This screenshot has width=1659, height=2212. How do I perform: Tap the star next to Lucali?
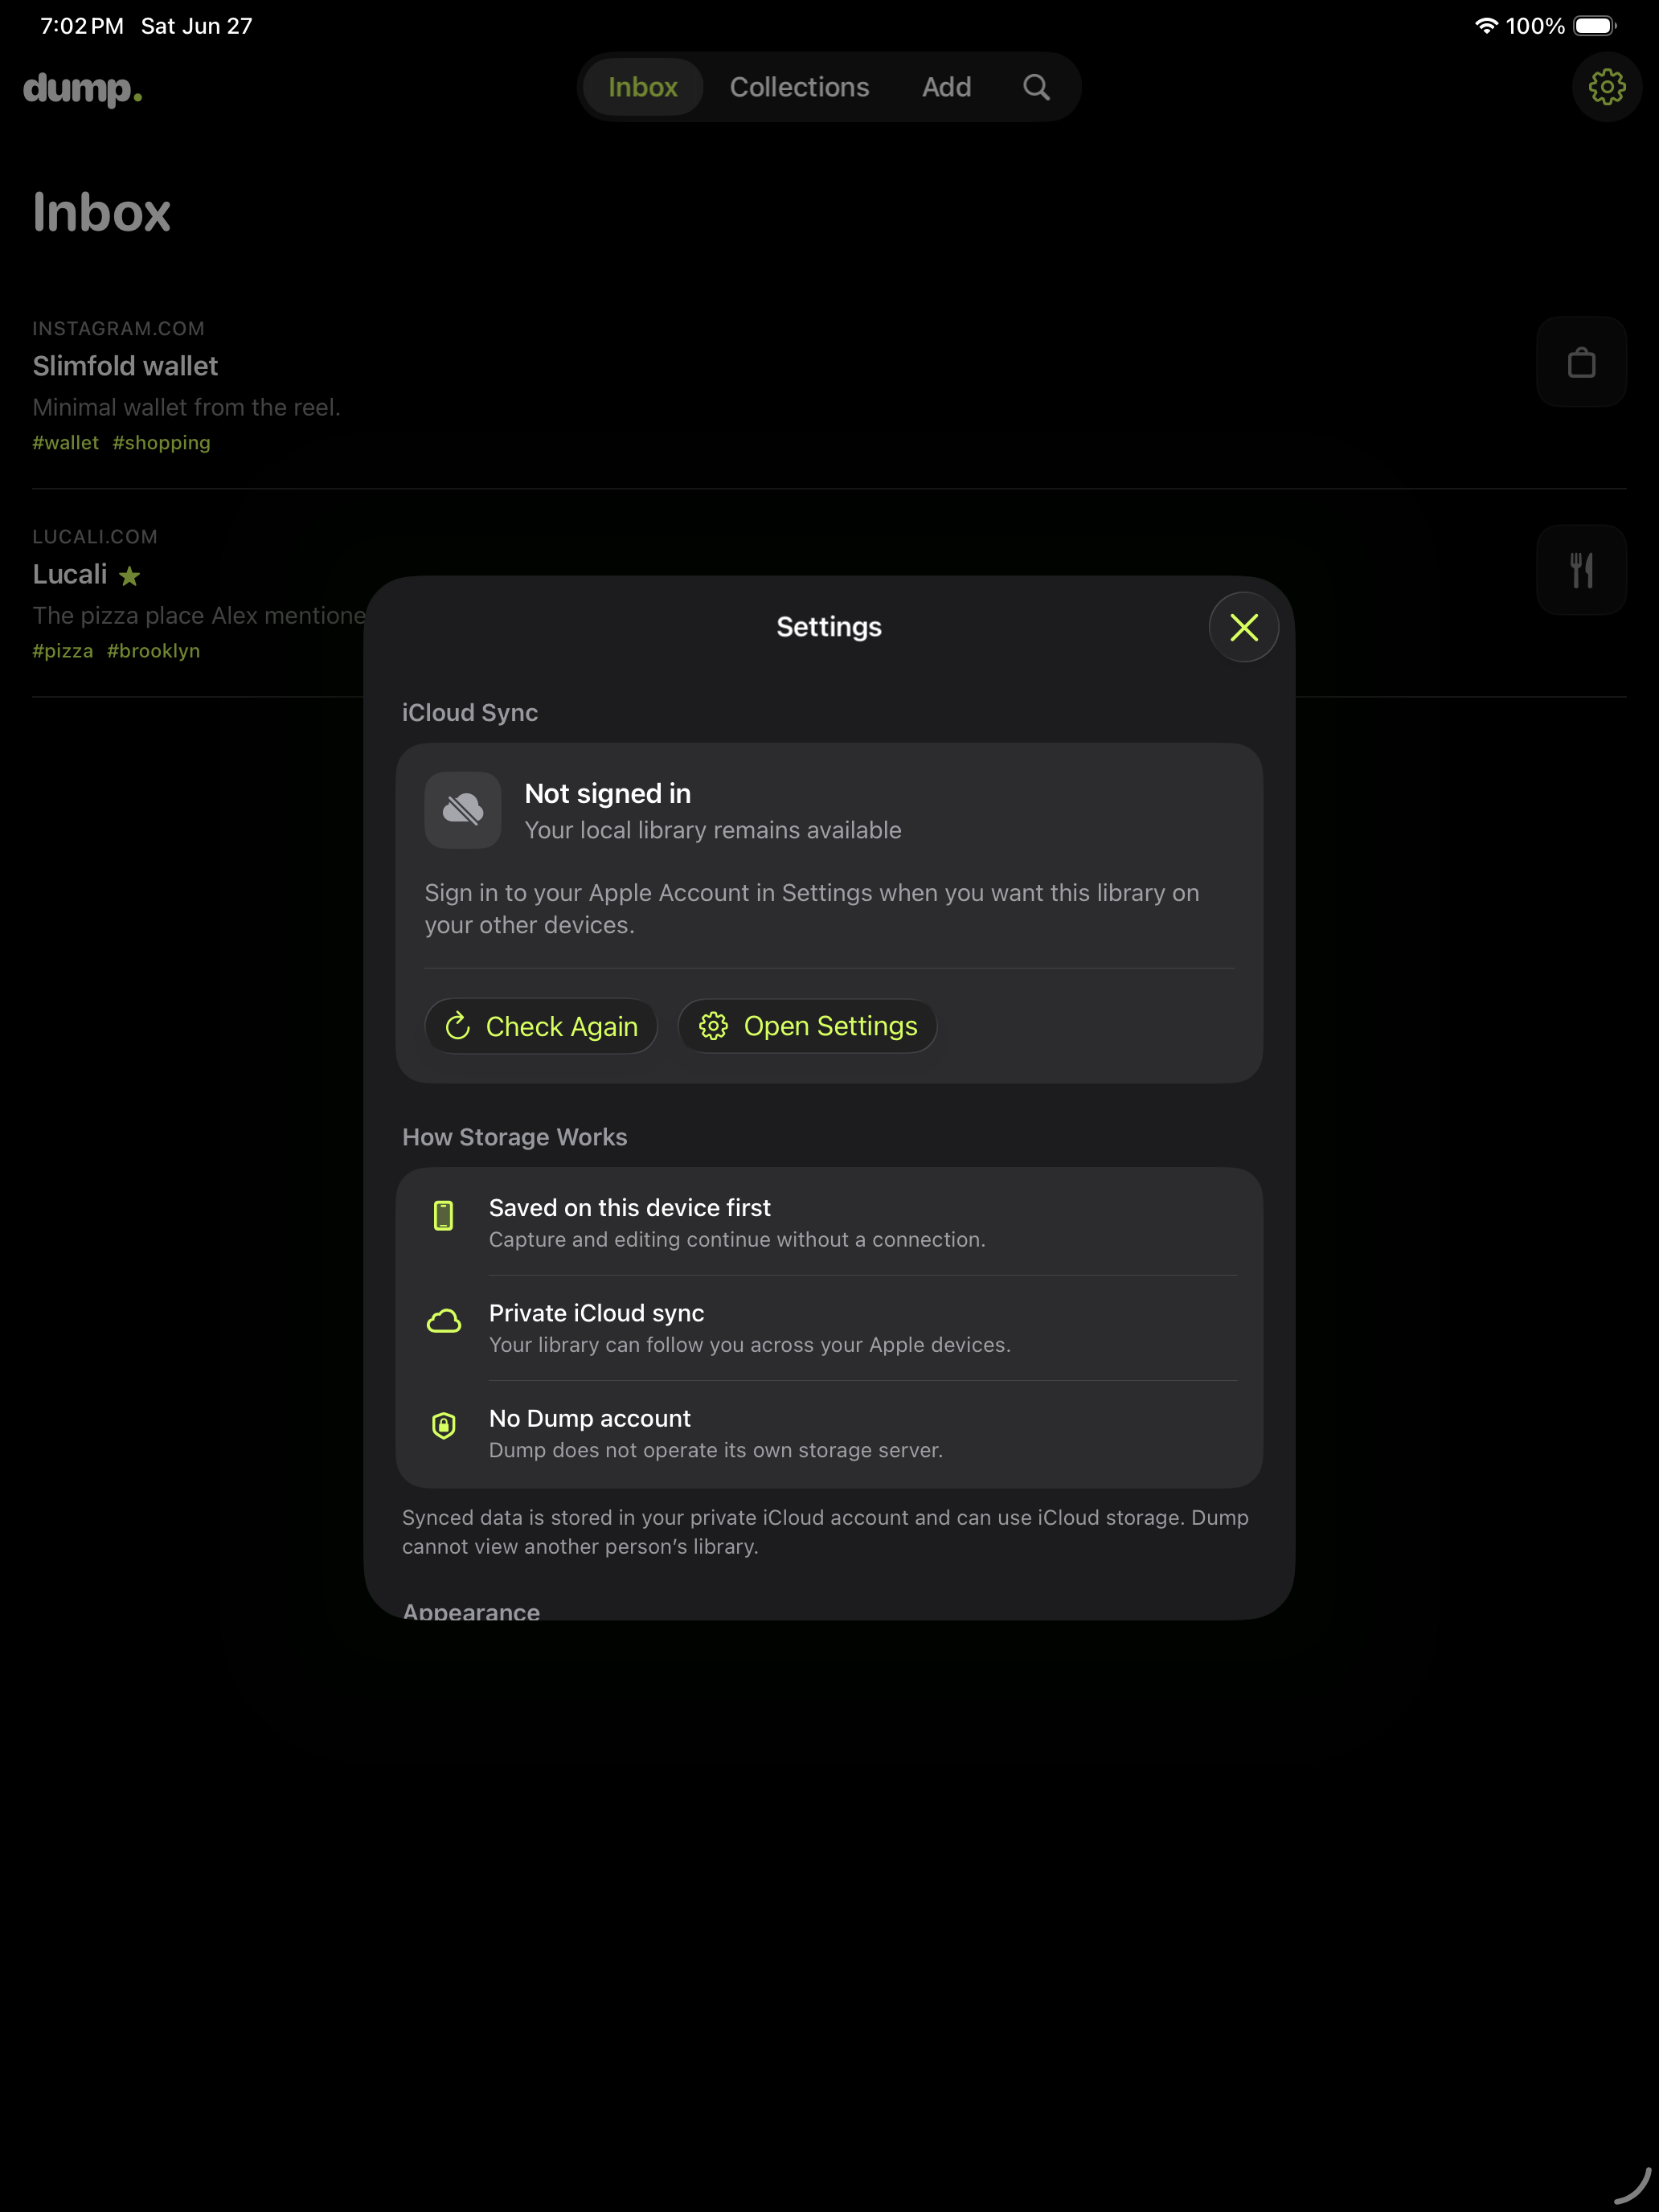[129, 576]
